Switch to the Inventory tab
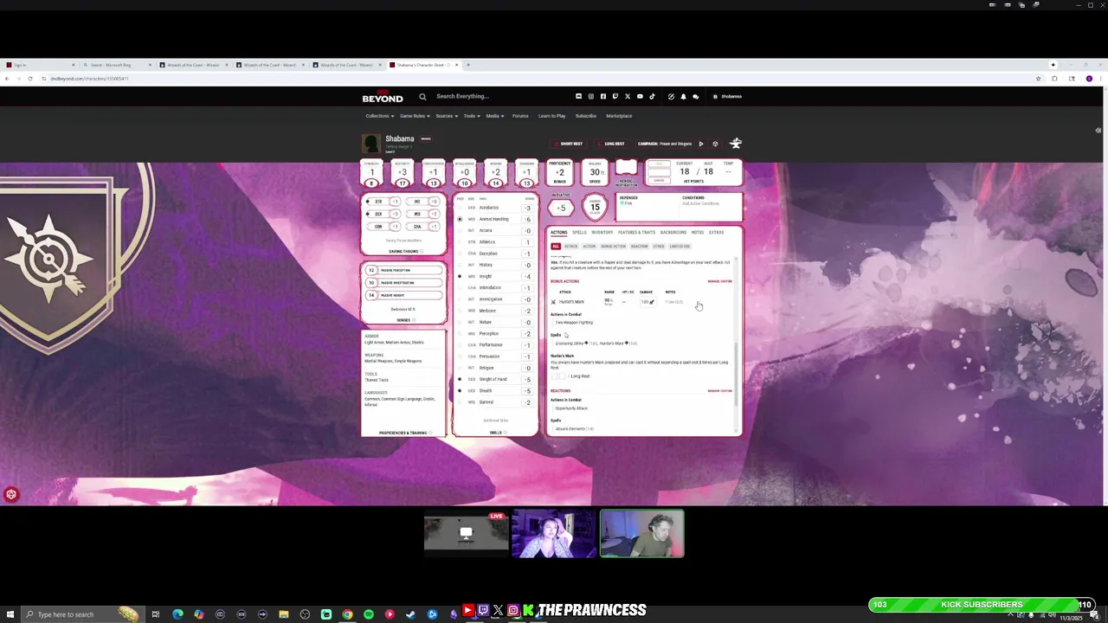This screenshot has height=623, width=1108. [x=602, y=233]
